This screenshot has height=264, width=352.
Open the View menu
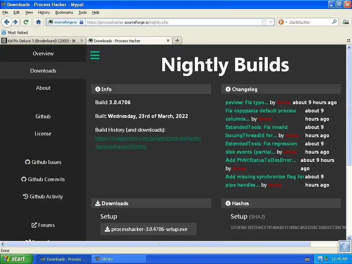tap(29, 12)
